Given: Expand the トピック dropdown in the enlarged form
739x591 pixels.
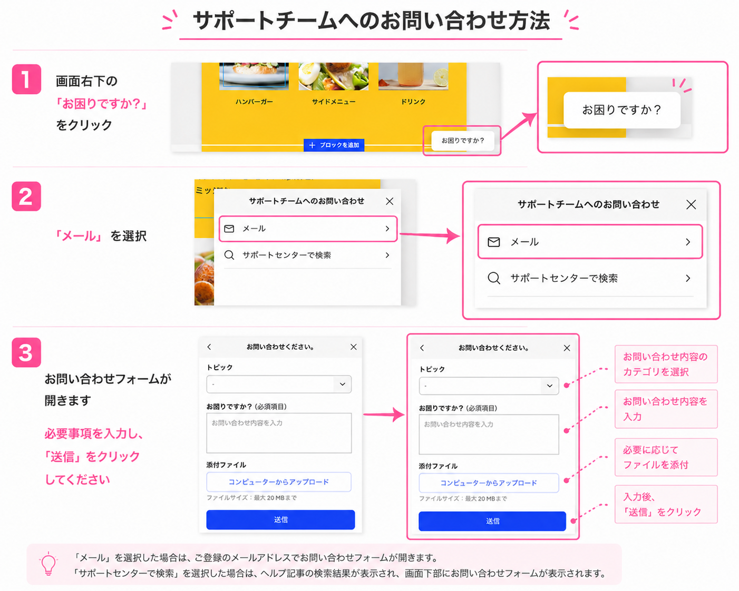Looking at the screenshot, I should point(550,386).
